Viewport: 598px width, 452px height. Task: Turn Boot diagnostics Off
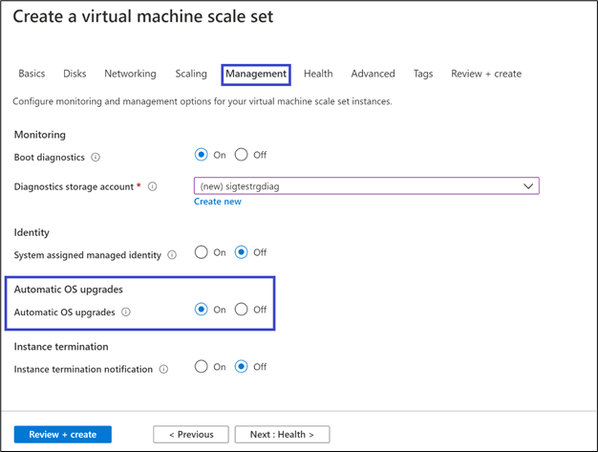pyautogui.click(x=242, y=155)
